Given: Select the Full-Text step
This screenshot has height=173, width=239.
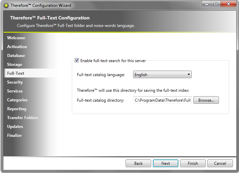Looking at the screenshot, I should coord(16,73).
